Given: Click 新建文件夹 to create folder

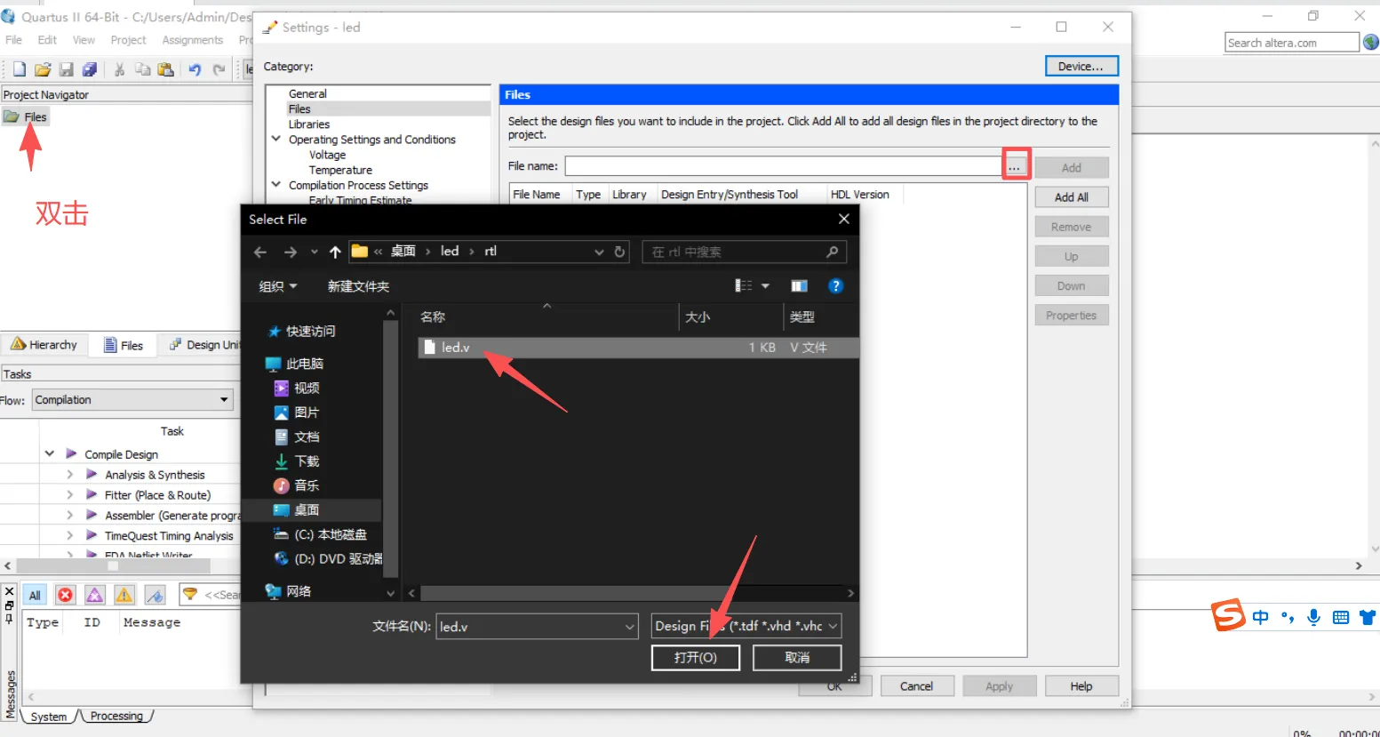Looking at the screenshot, I should (358, 286).
